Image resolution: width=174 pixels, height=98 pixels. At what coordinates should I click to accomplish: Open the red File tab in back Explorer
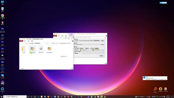click(x=55, y=36)
